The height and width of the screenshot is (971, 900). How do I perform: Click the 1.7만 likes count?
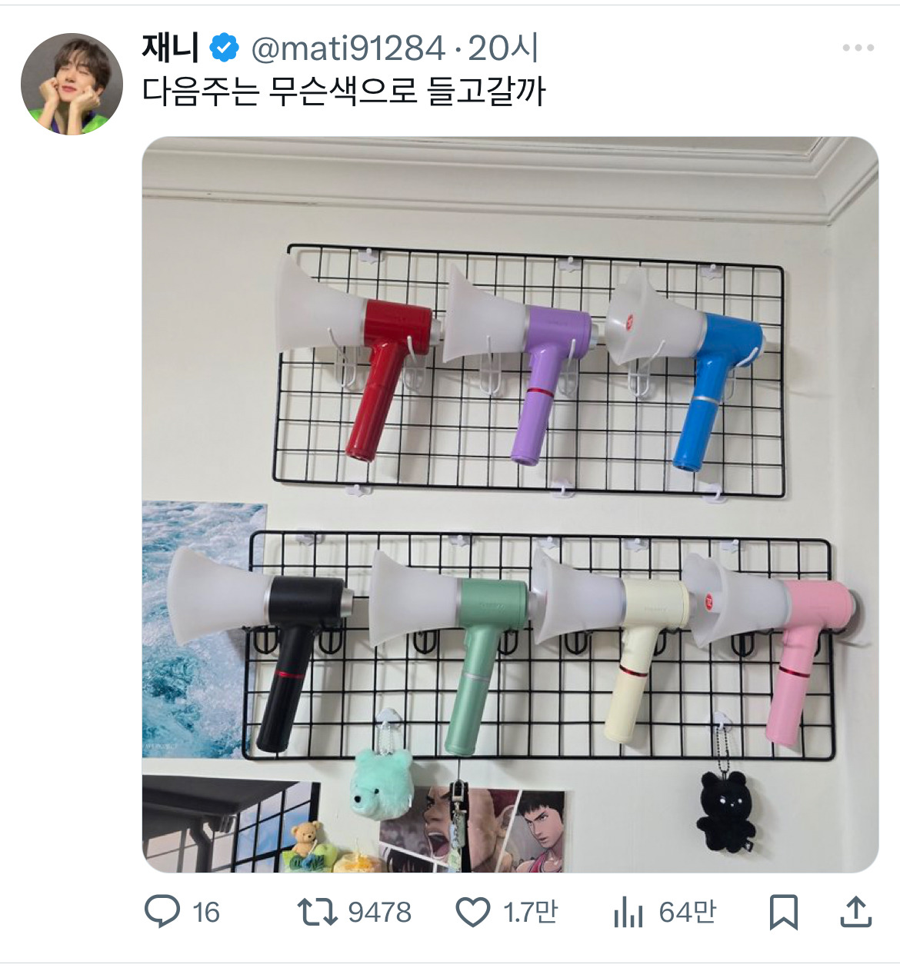[x=530, y=913]
